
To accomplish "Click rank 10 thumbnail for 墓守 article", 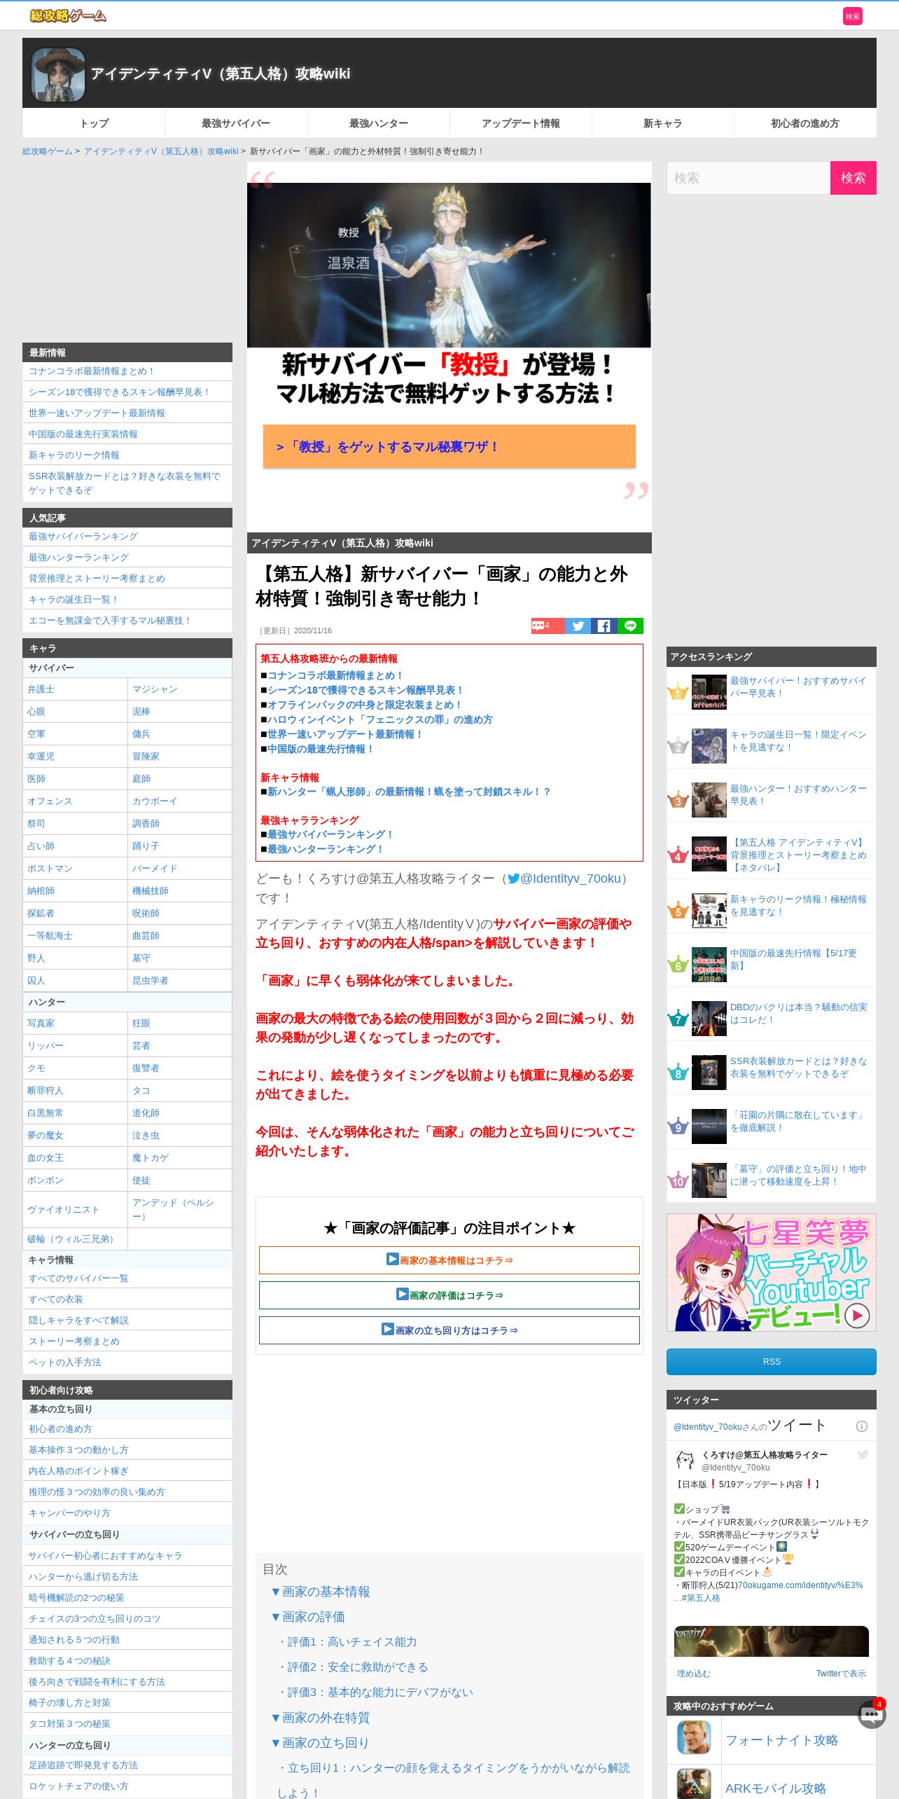I will [x=709, y=1180].
